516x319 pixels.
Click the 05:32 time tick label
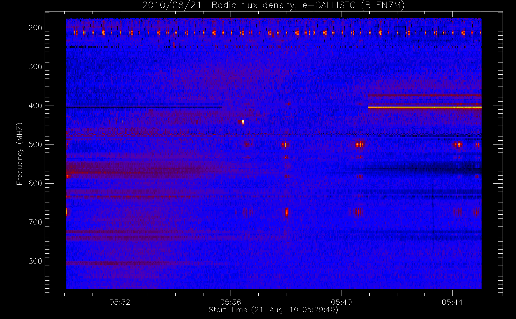pyautogui.click(x=120, y=302)
